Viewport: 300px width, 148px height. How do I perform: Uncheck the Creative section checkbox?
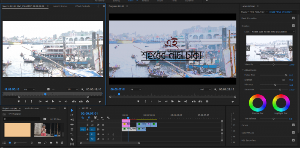click(293, 26)
